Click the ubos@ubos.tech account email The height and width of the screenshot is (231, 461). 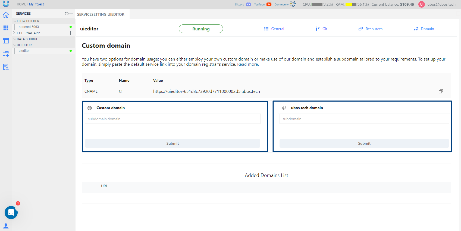pos(441,4)
